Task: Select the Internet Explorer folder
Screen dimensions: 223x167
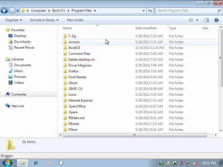Action: [x=81, y=100]
